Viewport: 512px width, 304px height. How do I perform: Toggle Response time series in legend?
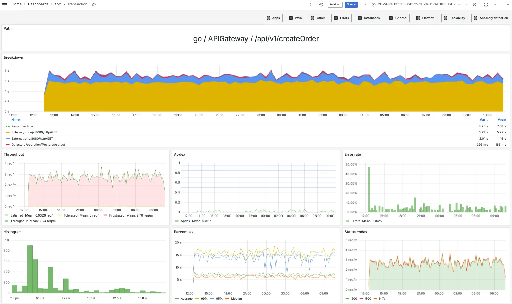pos(22,126)
